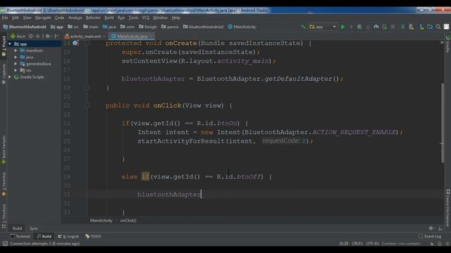This screenshot has width=451, height=253.
Task: Open the Gradle tool window on right edge
Action: 448,44
